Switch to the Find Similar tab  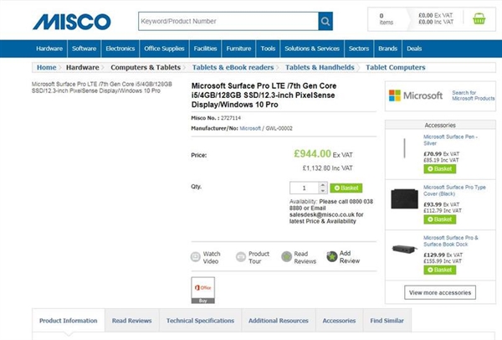(x=387, y=320)
